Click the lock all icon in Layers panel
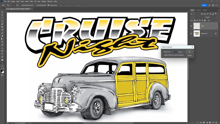 click(x=205, y=20)
